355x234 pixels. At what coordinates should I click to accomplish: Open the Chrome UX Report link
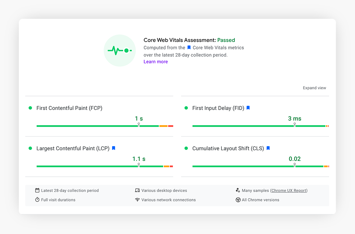289,190
